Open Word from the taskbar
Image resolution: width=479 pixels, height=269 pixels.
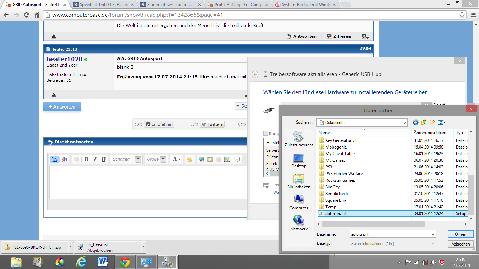point(103,262)
